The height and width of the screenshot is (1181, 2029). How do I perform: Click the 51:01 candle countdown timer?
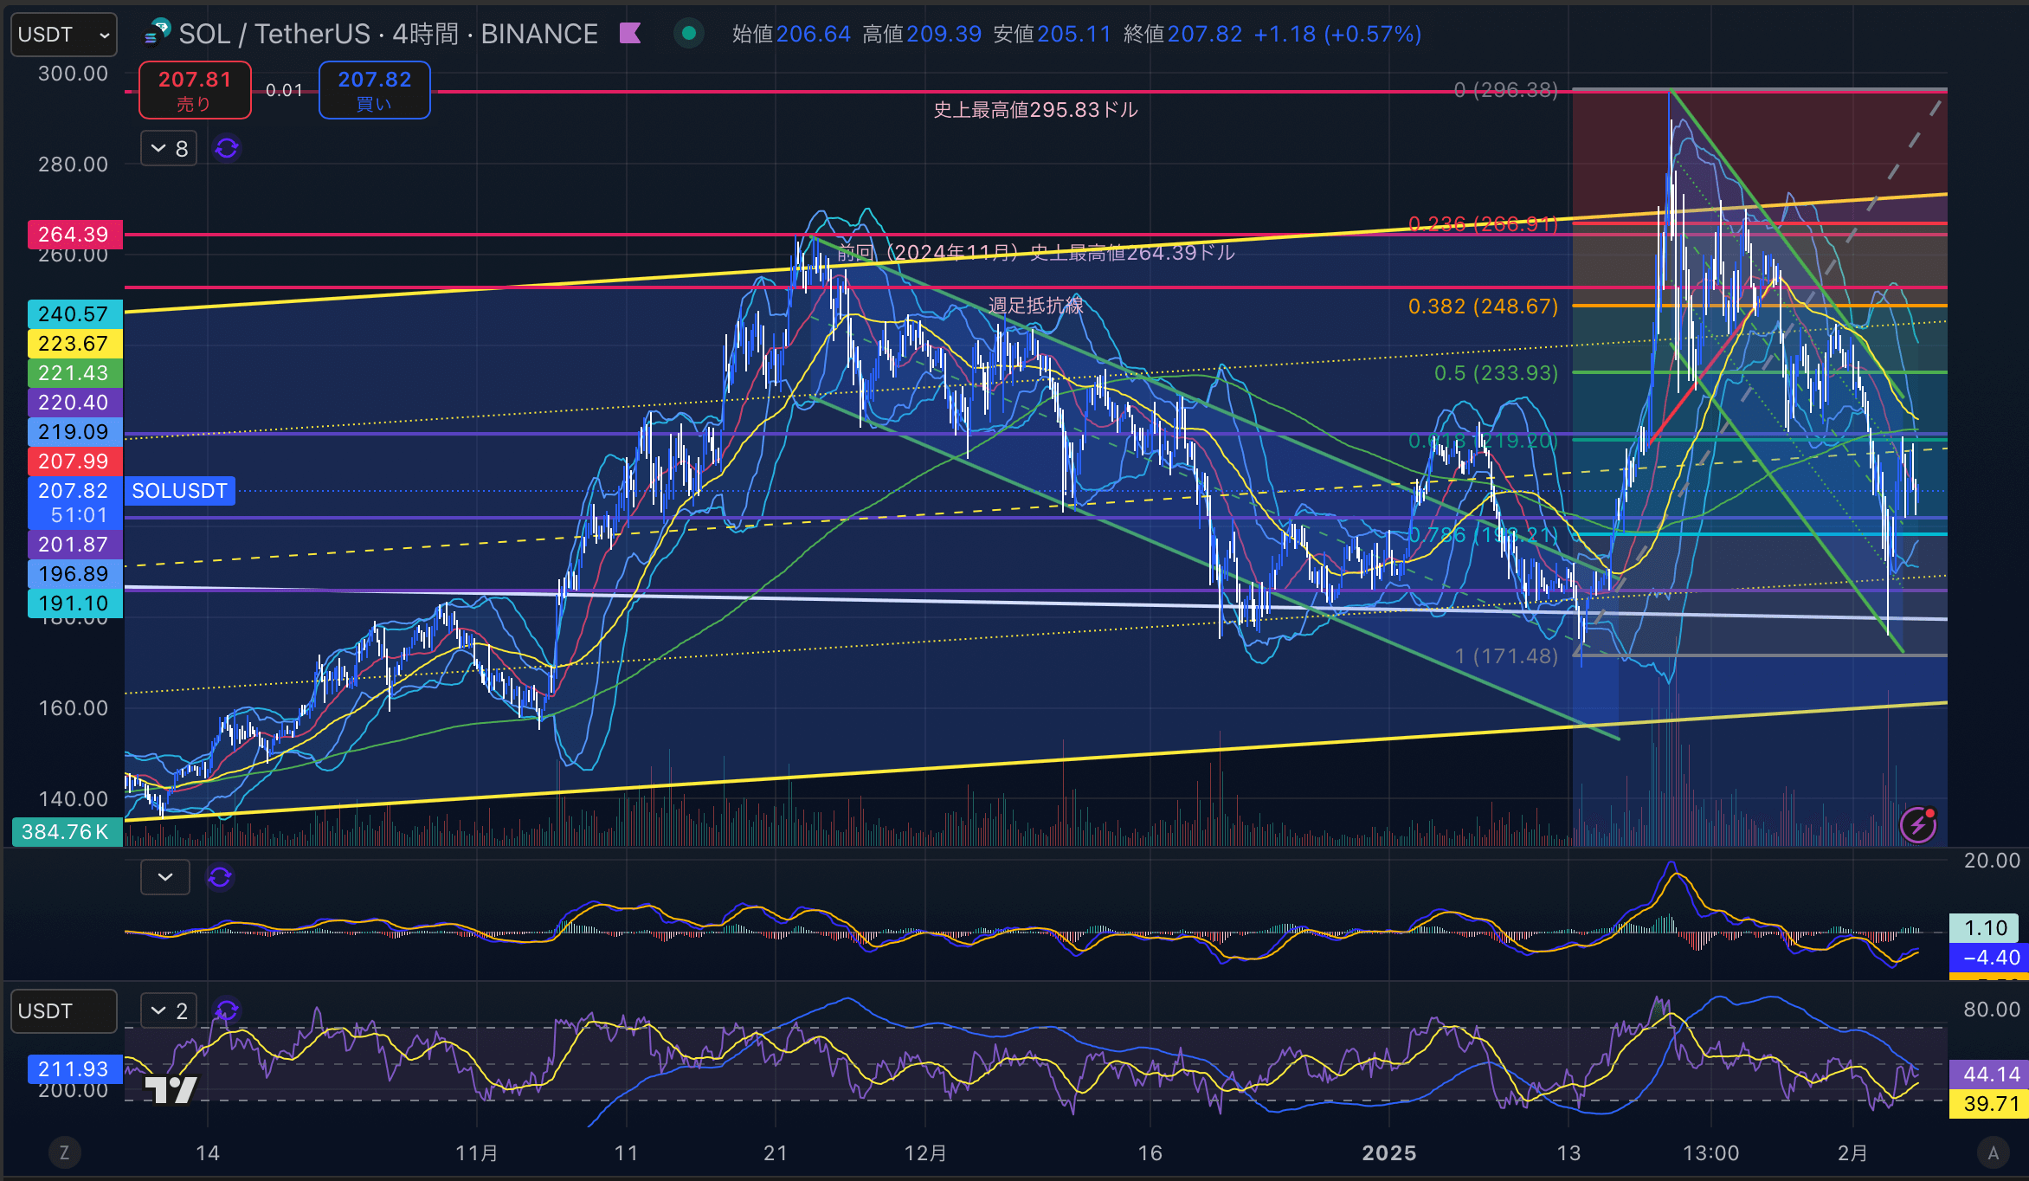tap(80, 515)
